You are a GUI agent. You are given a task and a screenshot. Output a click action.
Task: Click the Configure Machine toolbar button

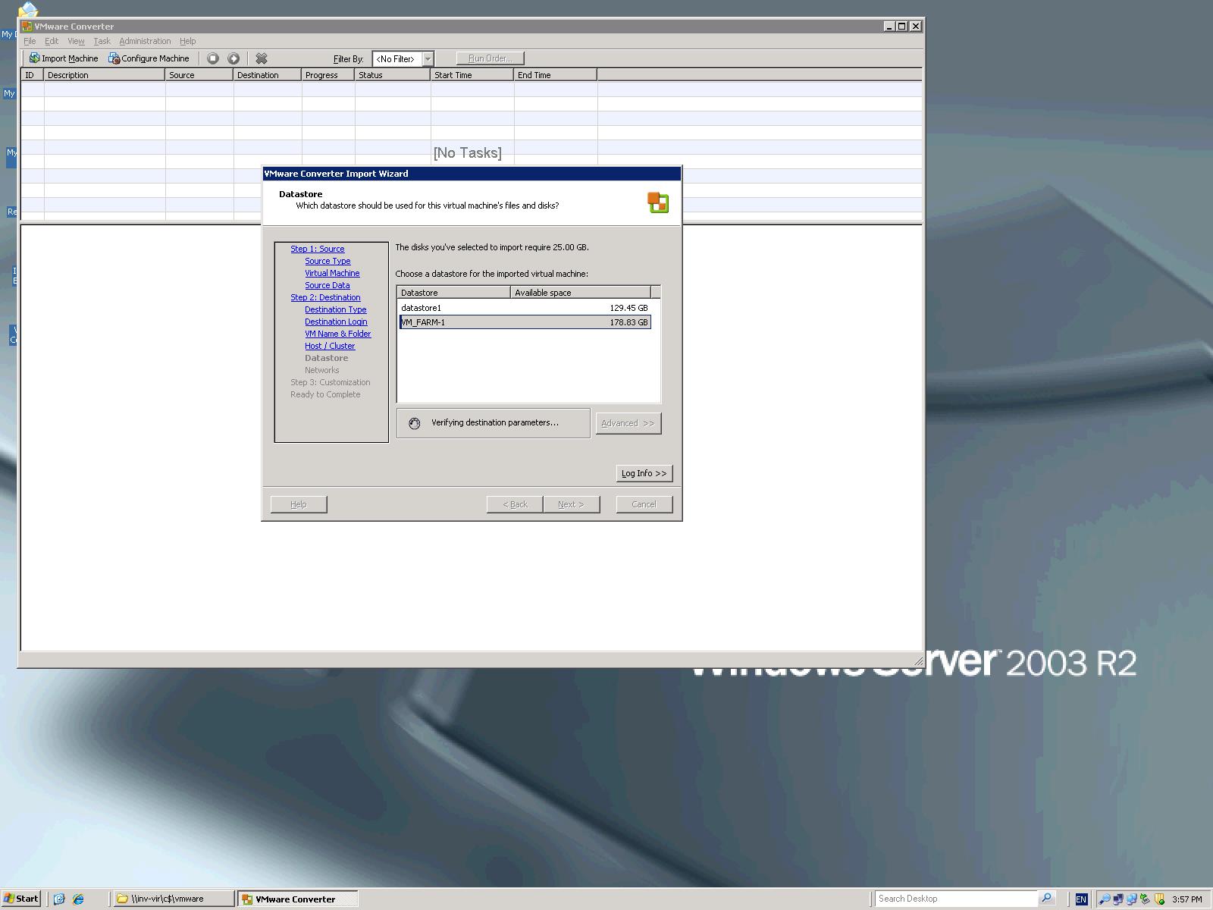[149, 58]
